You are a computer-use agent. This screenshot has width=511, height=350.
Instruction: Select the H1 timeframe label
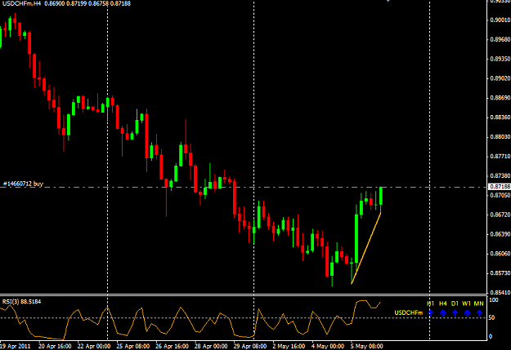tap(431, 303)
